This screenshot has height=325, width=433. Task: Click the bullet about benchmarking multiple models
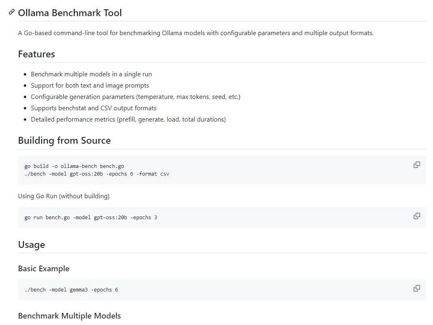[x=91, y=74]
